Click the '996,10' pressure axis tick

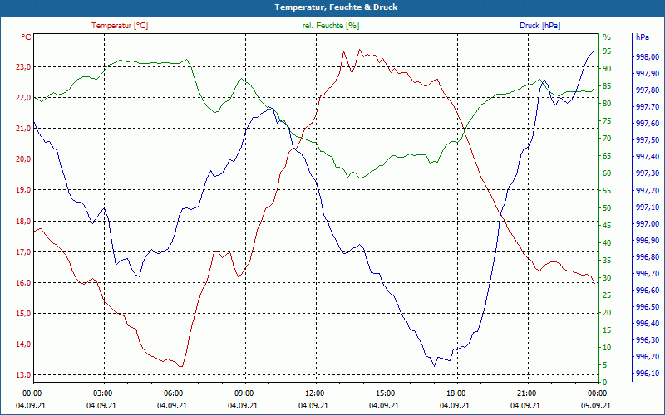pyautogui.click(x=648, y=373)
